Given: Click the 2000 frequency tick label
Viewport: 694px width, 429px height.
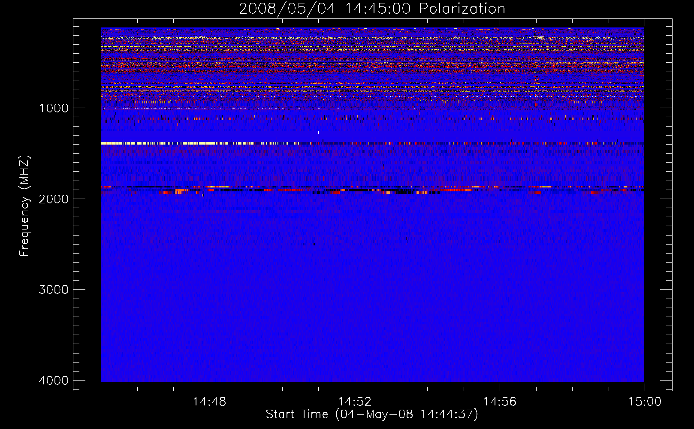Looking at the screenshot, I should coord(54,199).
